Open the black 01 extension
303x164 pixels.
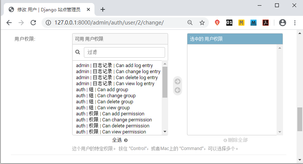coord(229,23)
